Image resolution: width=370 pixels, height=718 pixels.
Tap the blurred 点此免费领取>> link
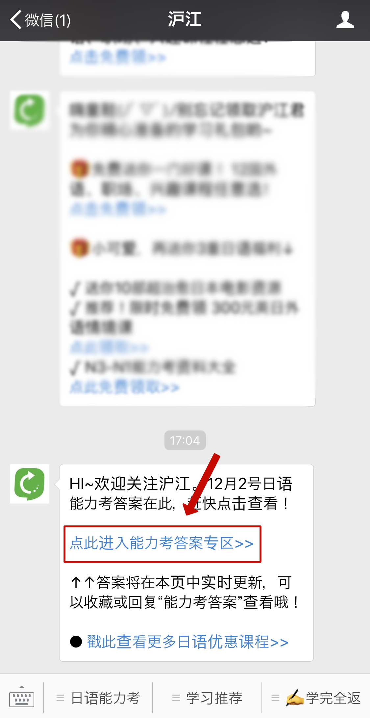[x=124, y=387]
